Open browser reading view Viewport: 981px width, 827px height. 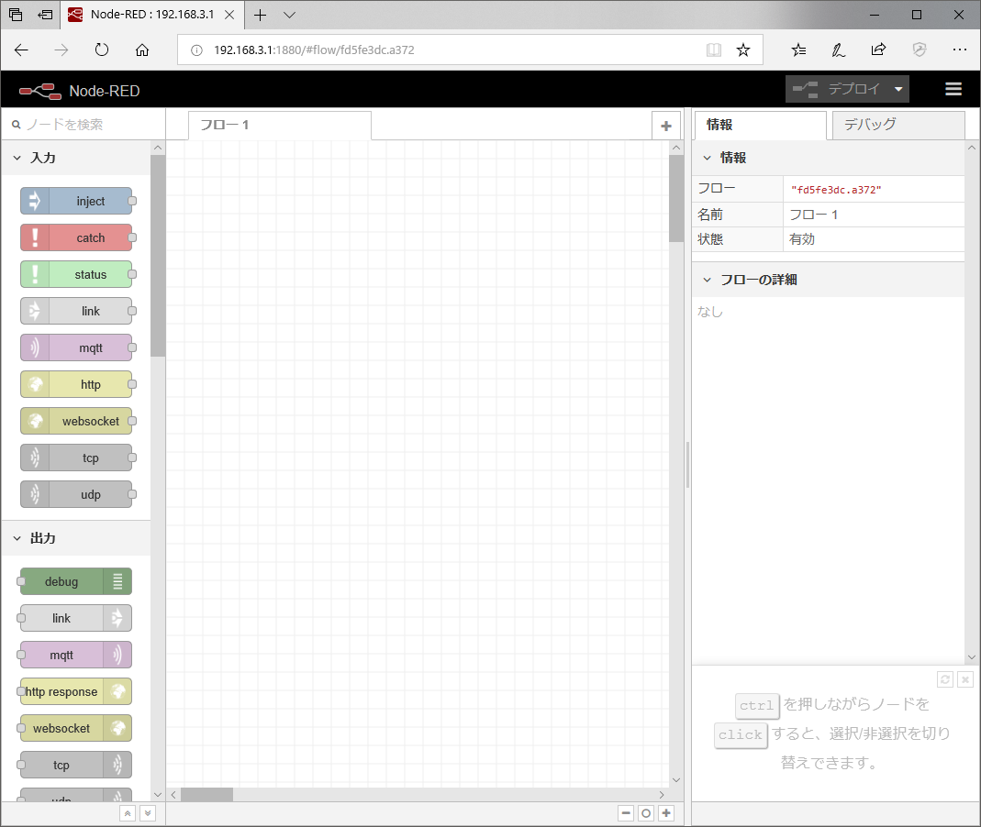(714, 50)
